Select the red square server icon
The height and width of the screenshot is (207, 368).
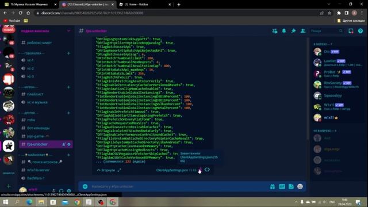point(9,79)
